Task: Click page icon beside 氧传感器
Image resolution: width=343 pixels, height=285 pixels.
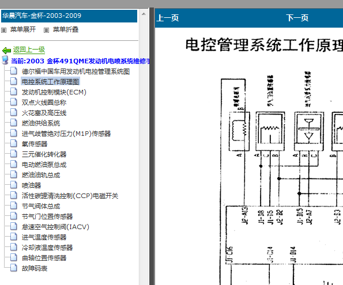Action: (x=14, y=143)
